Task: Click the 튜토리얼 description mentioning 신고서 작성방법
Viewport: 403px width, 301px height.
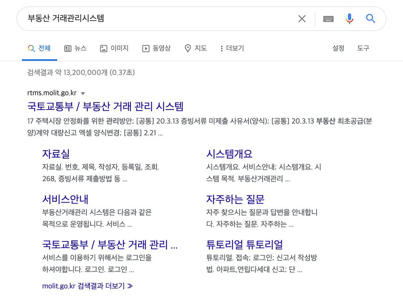Action: [261, 263]
